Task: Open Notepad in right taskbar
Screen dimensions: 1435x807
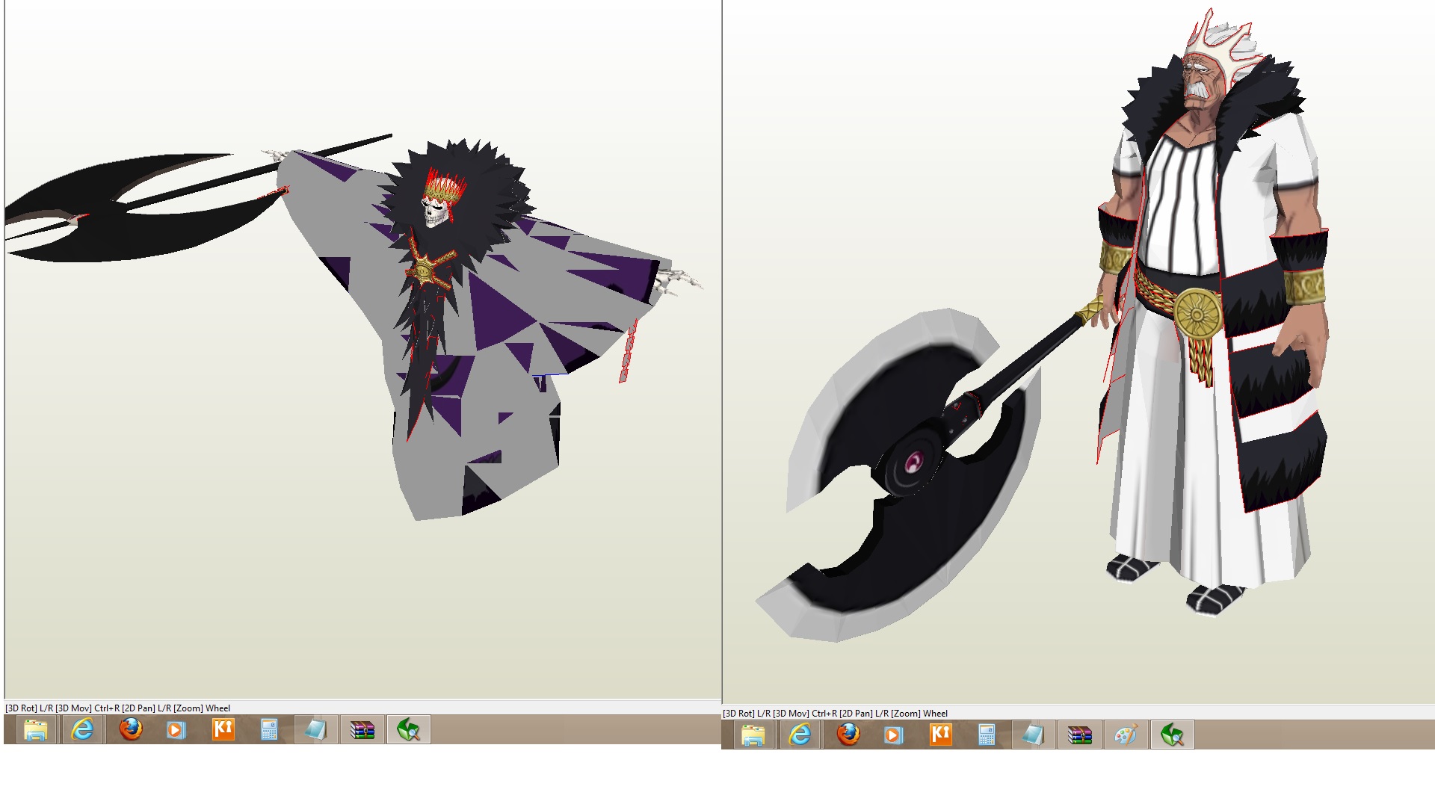Action: (x=1033, y=735)
